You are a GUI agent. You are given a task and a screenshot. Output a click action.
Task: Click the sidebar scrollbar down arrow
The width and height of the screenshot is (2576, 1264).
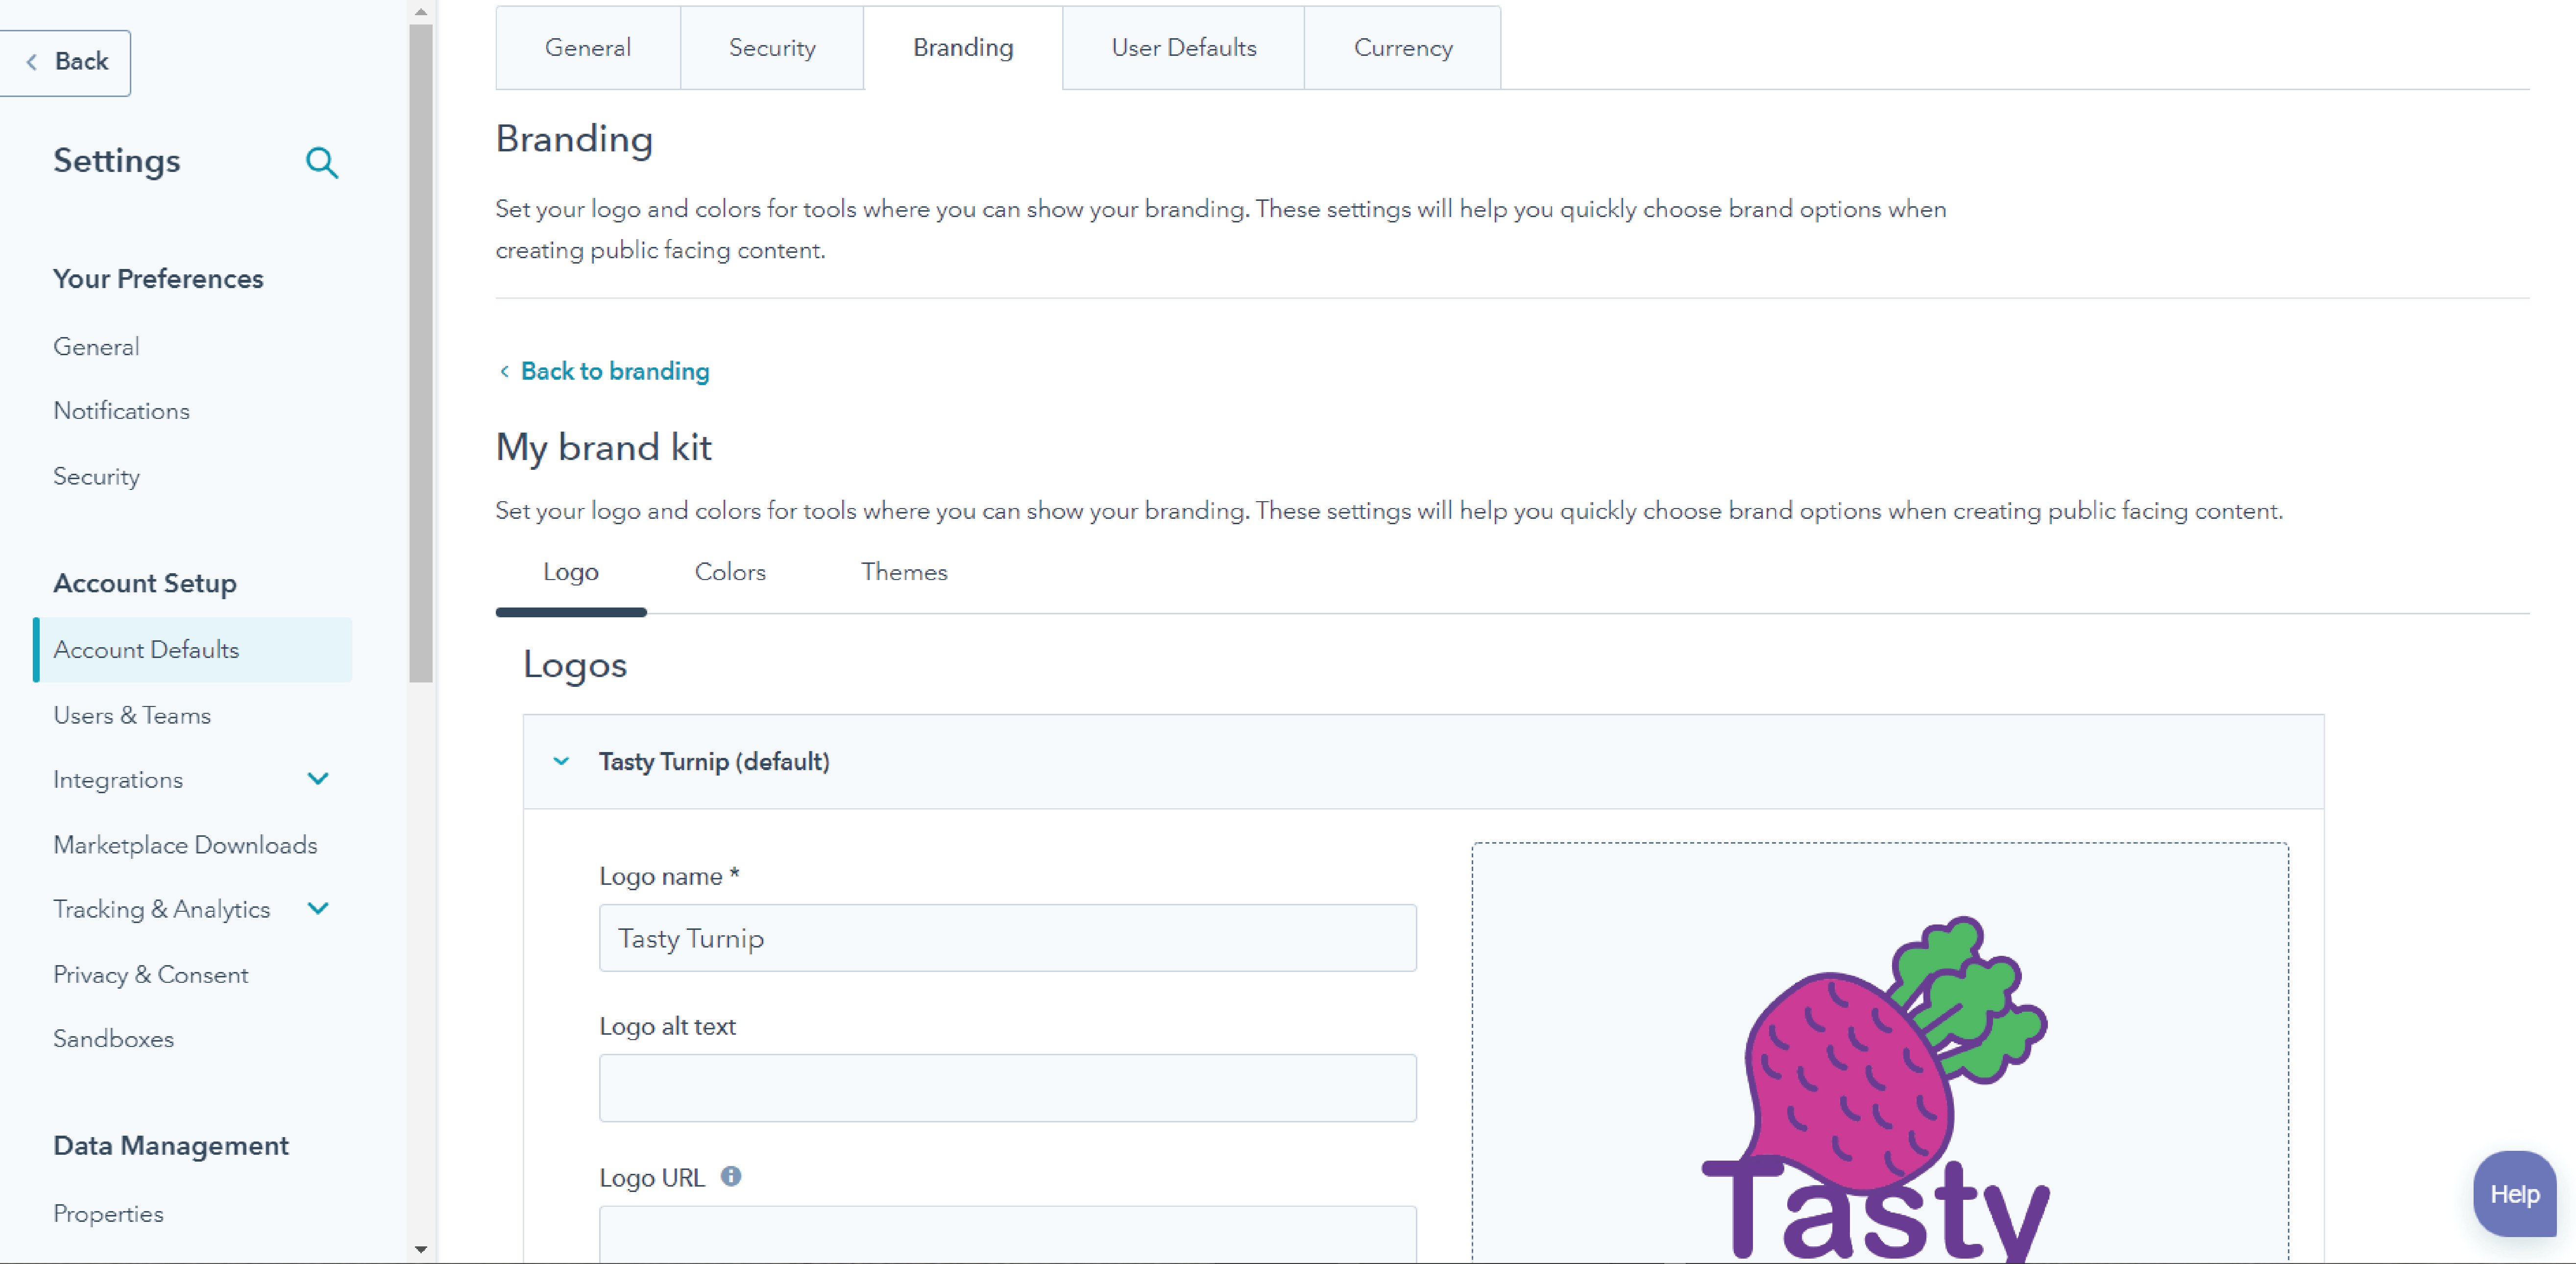click(x=421, y=1249)
